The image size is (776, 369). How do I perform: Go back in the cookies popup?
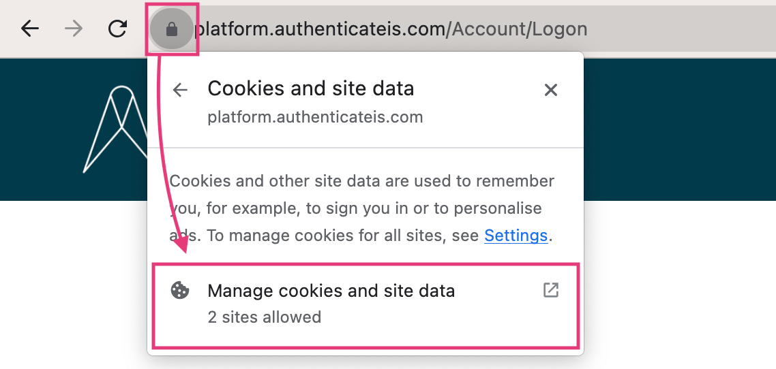[x=180, y=90]
